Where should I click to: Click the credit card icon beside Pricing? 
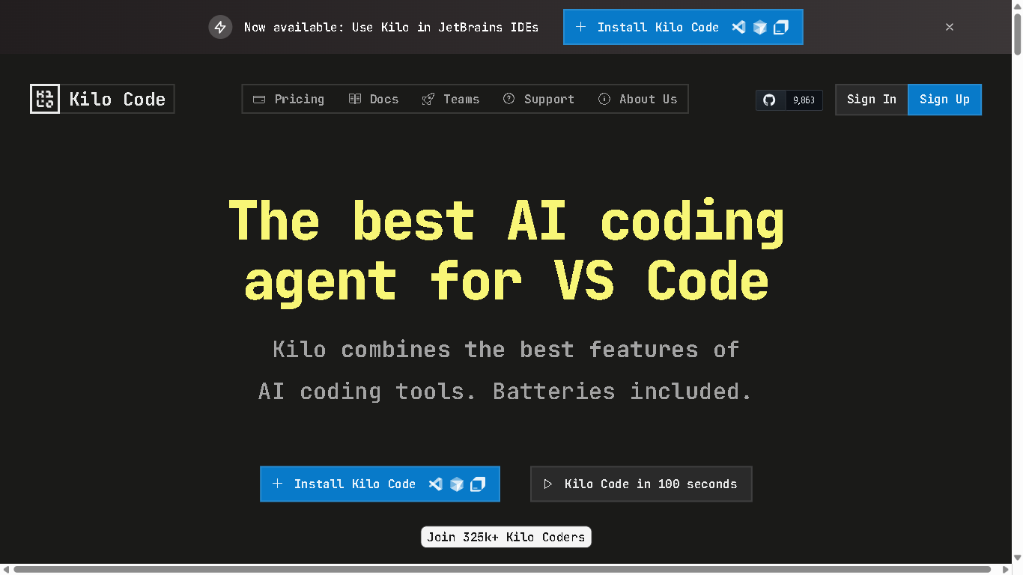point(259,99)
